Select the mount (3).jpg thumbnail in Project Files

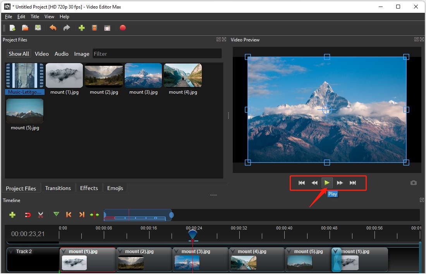click(x=143, y=75)
